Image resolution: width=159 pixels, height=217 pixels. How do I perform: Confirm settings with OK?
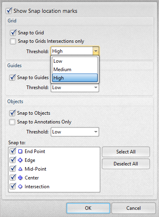point(88,208)
